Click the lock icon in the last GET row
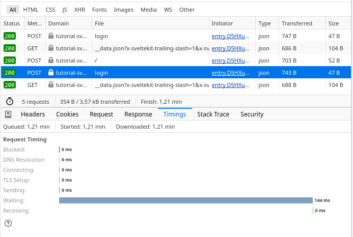353x237 pixels. point(51,85)
